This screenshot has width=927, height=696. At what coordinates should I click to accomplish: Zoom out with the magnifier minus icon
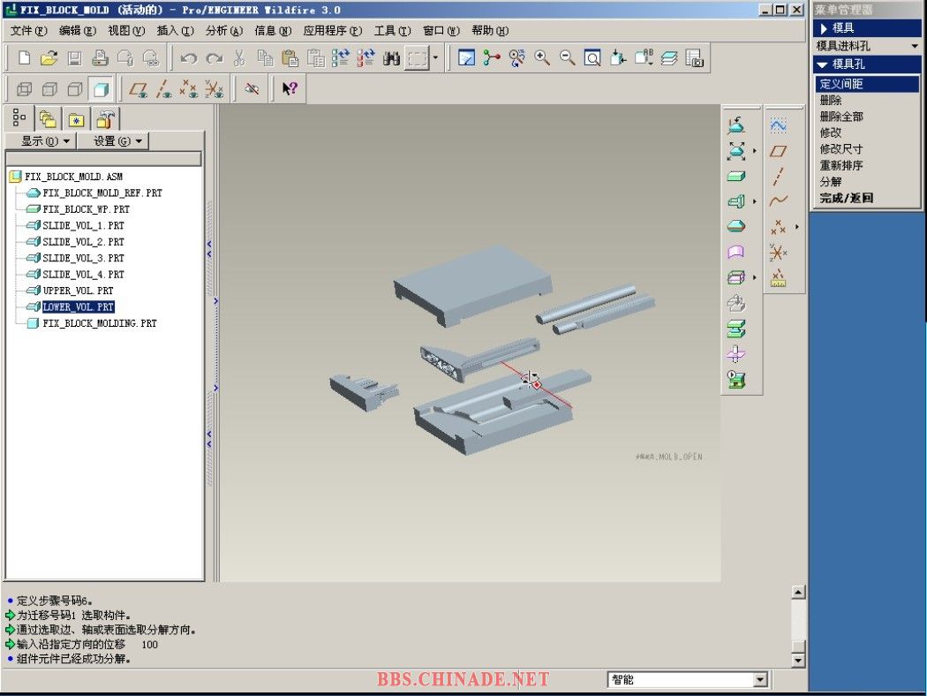(568, 58)
